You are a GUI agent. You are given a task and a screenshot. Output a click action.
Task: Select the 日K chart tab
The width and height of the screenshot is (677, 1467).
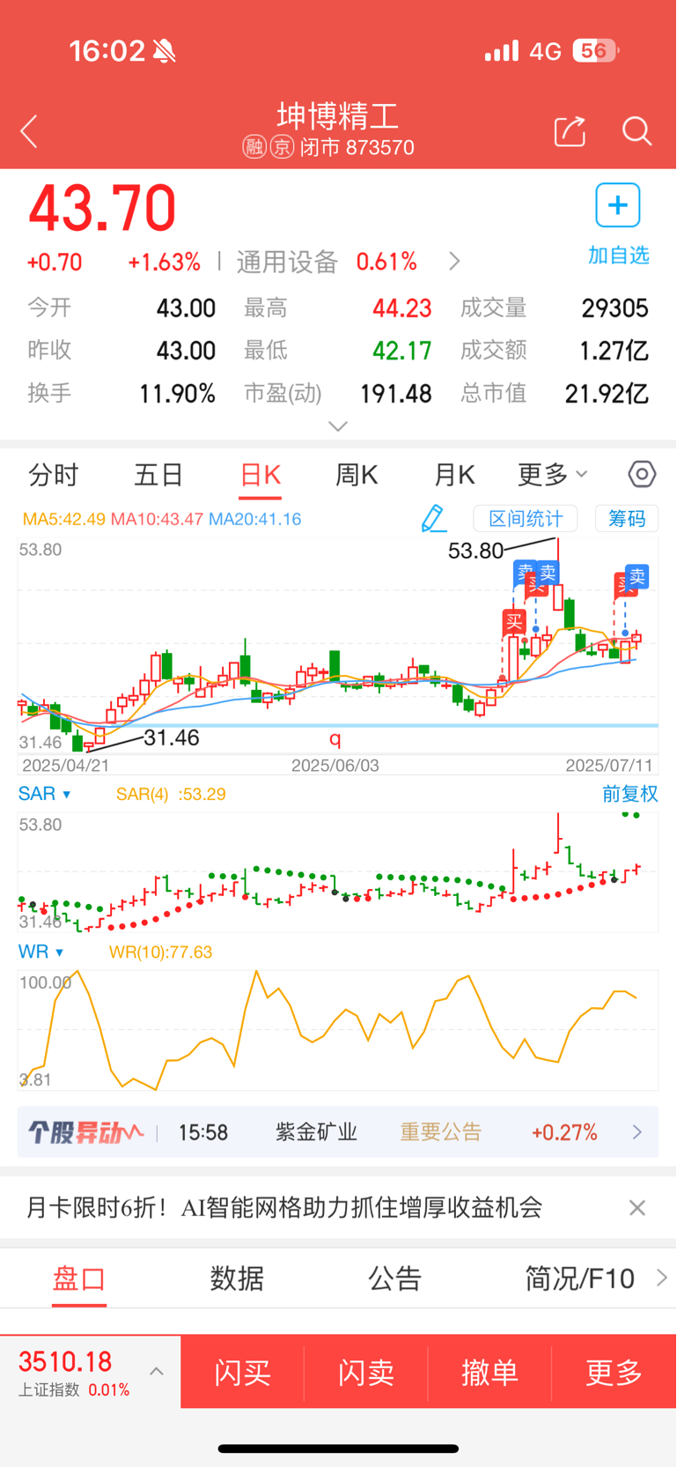(x=261, y=475)
